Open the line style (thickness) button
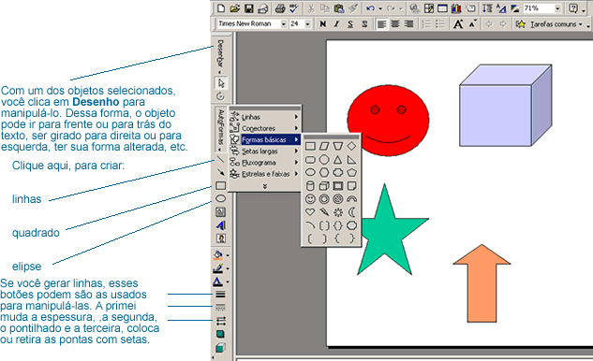The height and width of the screenshot is (361, 593). click(221, 295)
